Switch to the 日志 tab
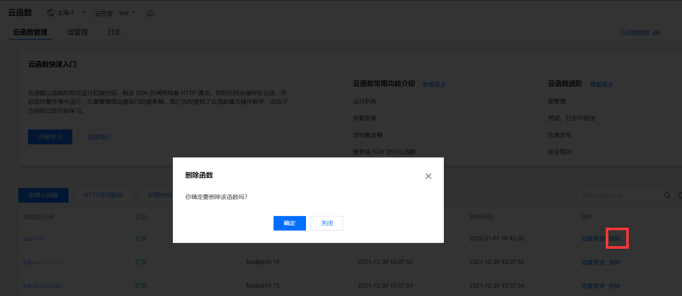The width and height of the screenshot is (682, 296). [x=114, y=32]
